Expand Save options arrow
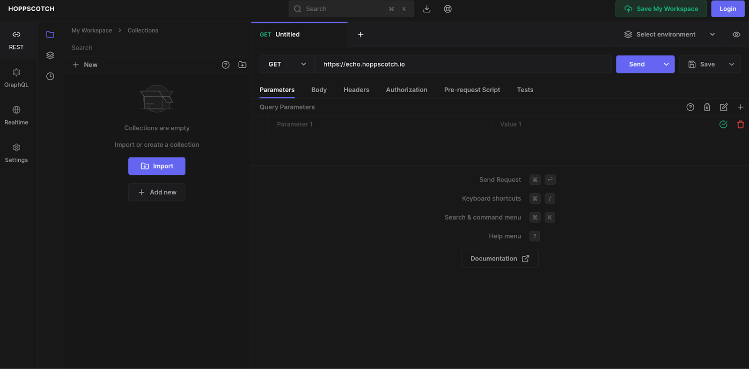 (732, 64)
